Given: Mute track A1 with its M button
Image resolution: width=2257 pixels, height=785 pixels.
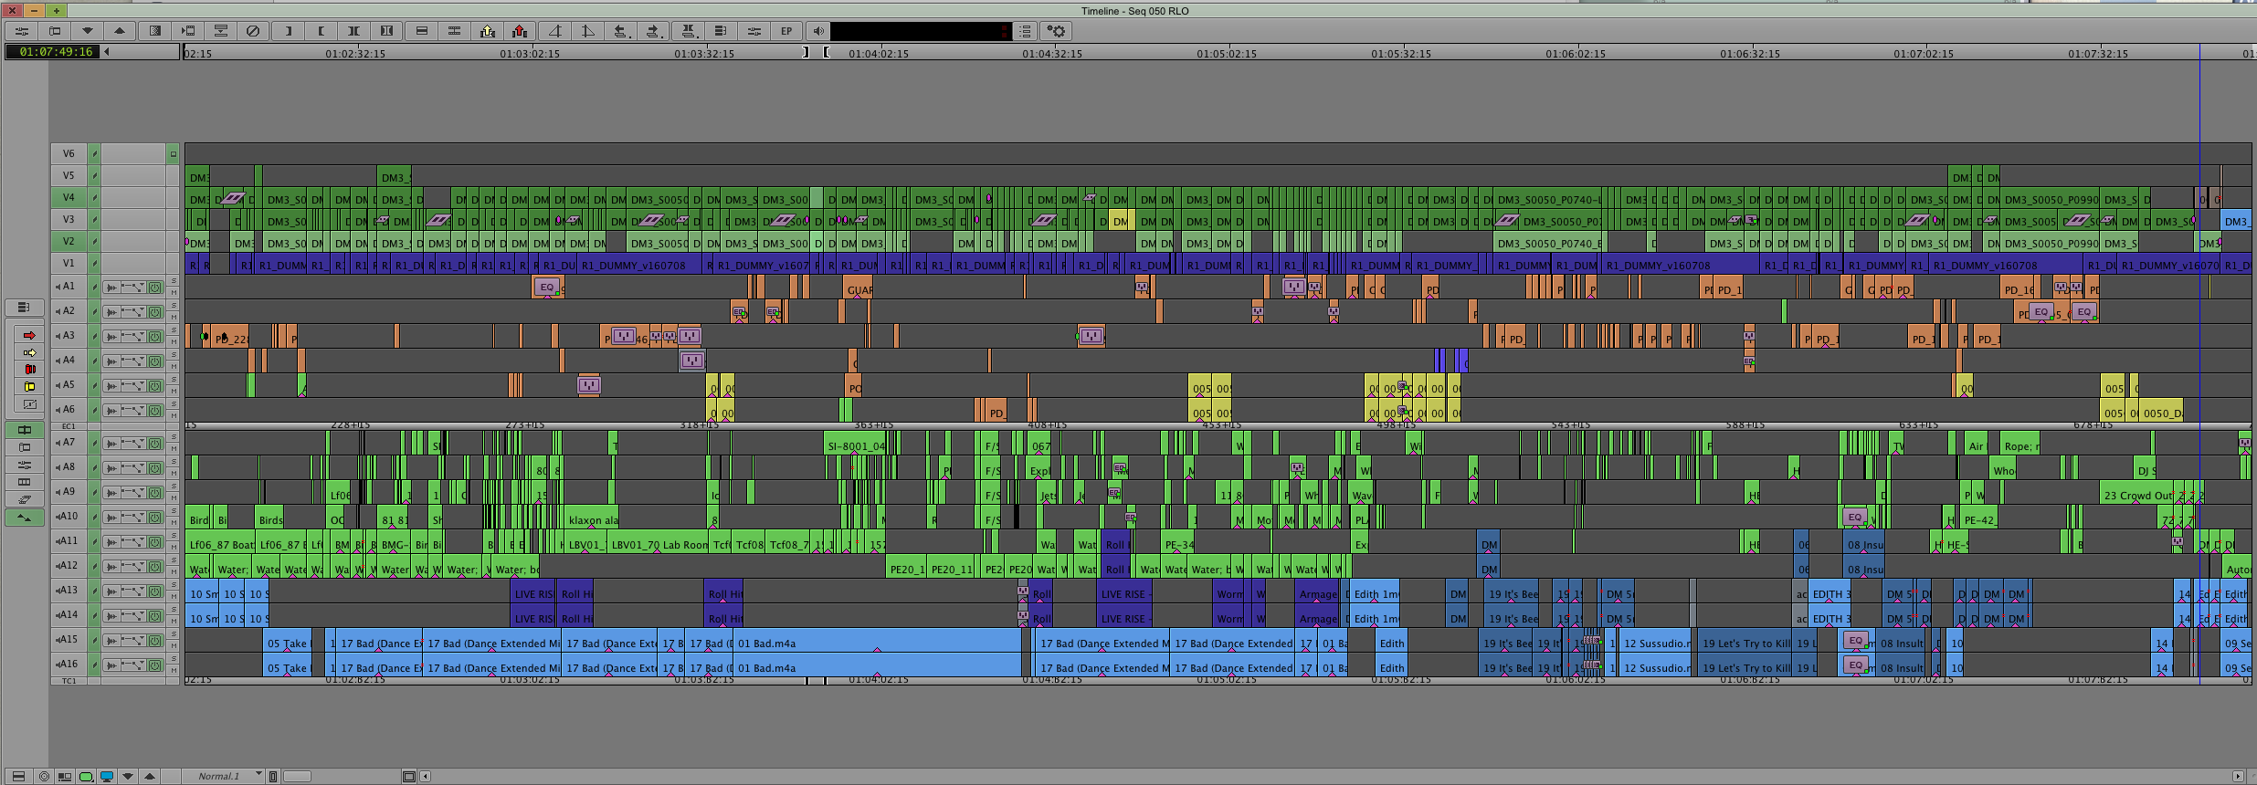Looking at the screenshot, I should point(174,292).
